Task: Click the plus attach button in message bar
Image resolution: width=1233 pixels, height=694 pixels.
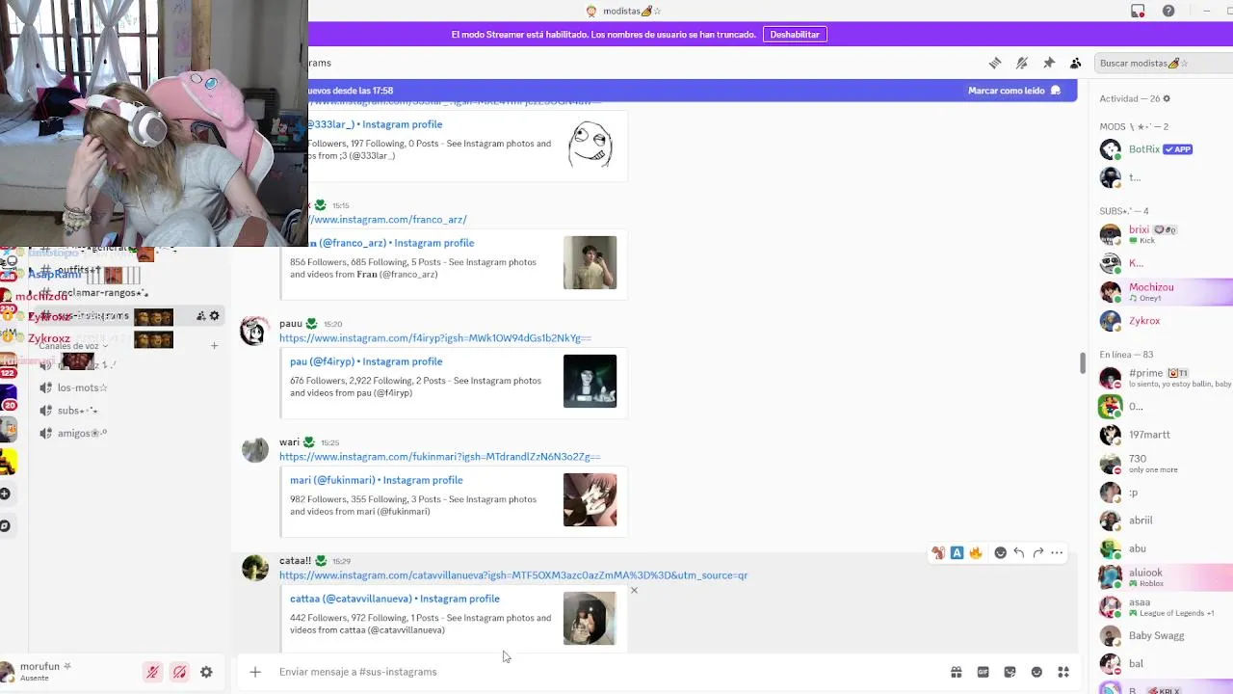Action: 255,672
